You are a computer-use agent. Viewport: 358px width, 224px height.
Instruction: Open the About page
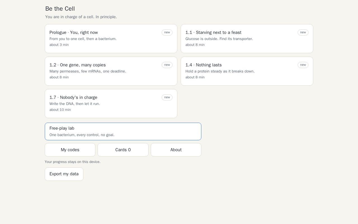point(176,150)
